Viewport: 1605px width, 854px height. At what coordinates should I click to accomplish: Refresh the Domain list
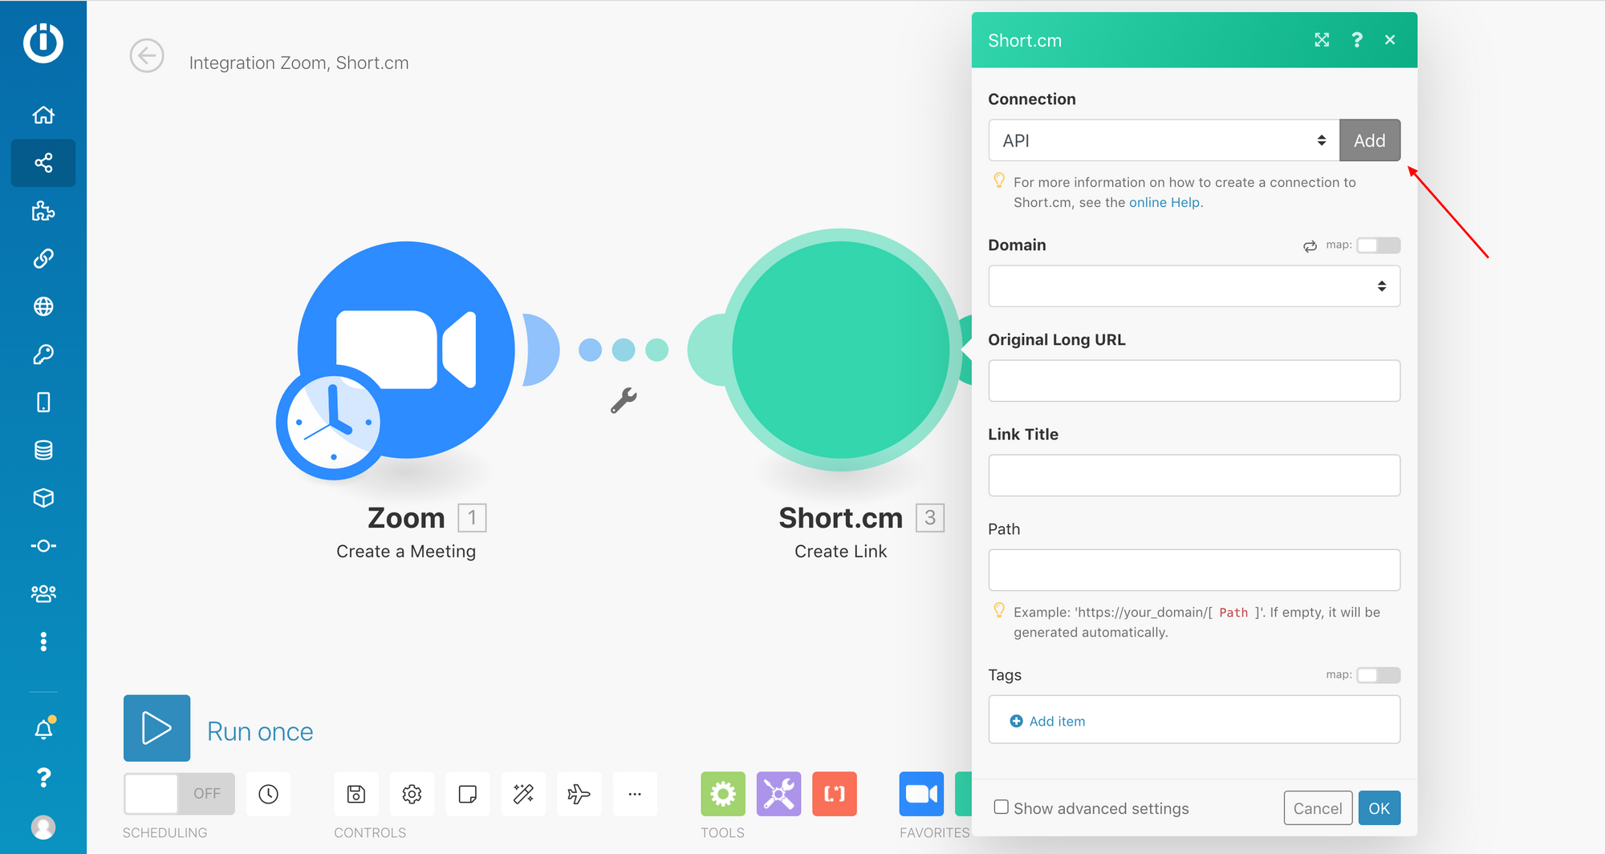pyautogui.click(x=1310, y=246)
